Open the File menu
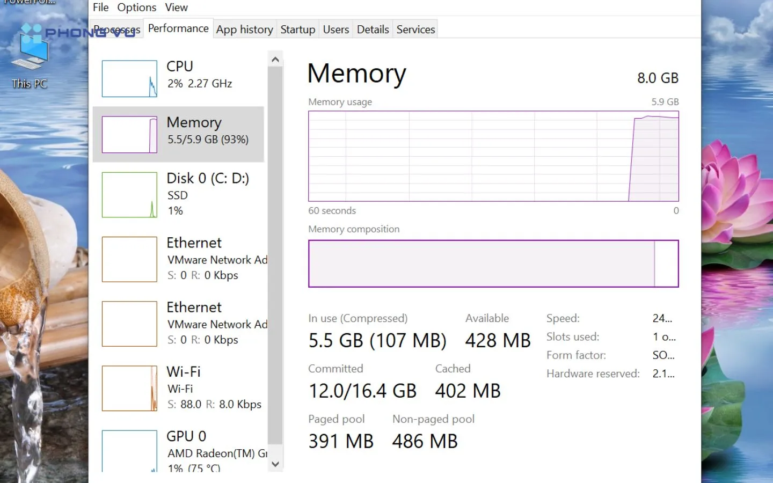This screenshot has width=773, height=483. click(x=100, y=8)
